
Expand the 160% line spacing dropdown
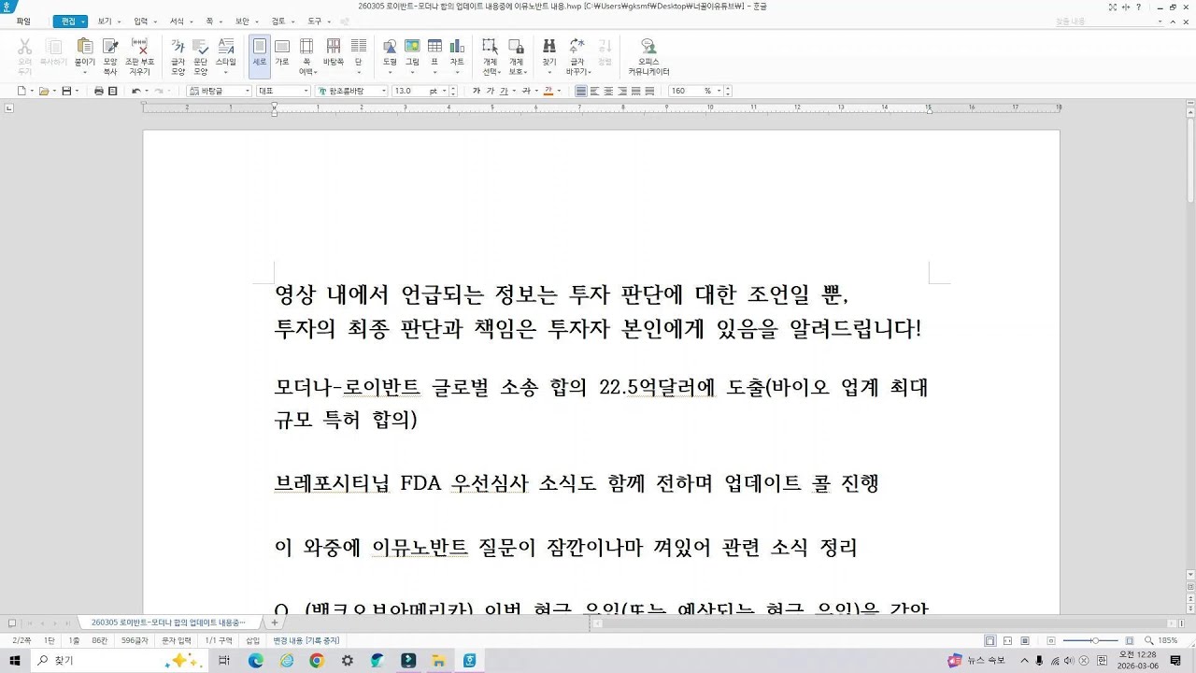point(719,91)
